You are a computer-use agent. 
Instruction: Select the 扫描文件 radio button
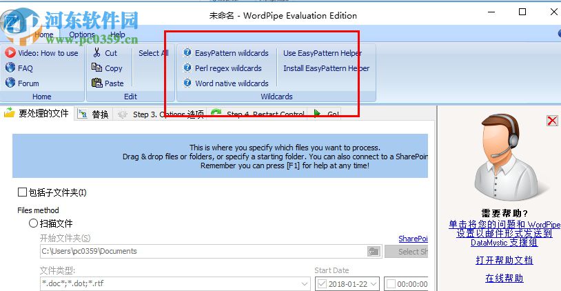pyautogui.click(x=33, y=223)
